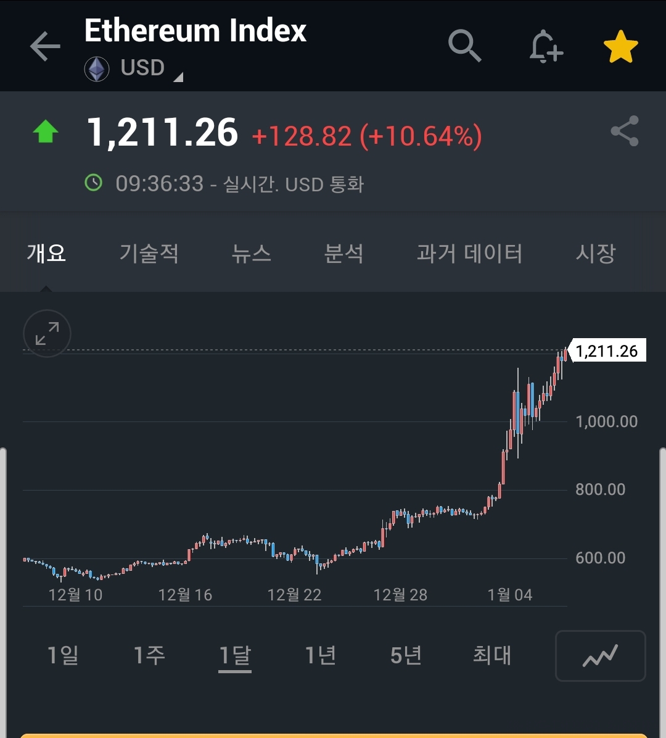Toggle the yellow favorite star
The image size is (666, 738).
[x=620, y=47]
